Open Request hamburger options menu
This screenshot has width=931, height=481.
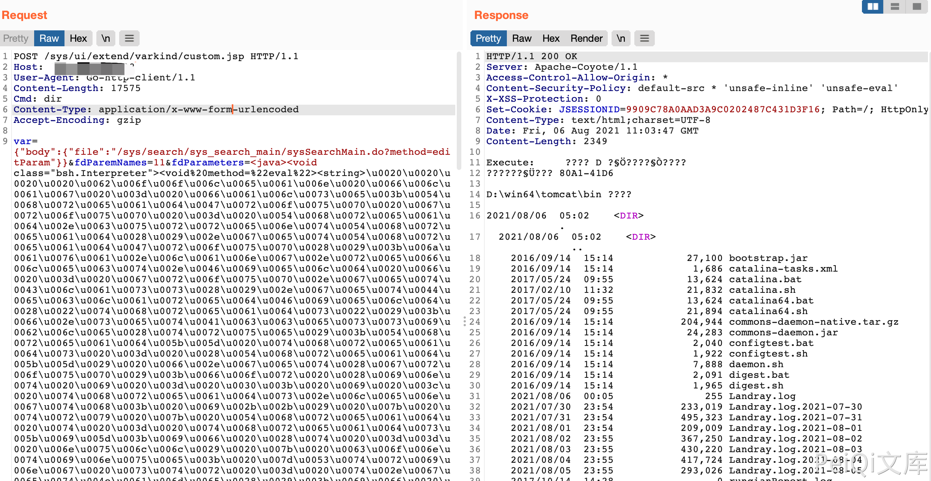coord(129,38)
